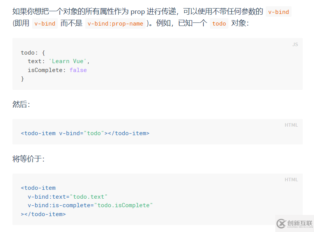Click the 创新互联 watermark logo icon

(281, 223)
